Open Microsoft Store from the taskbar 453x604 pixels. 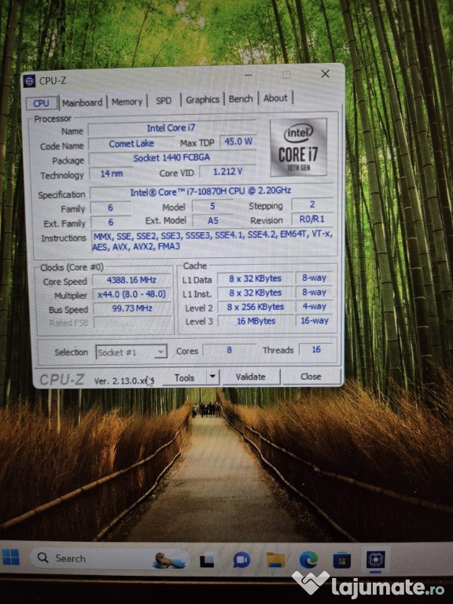341,560
